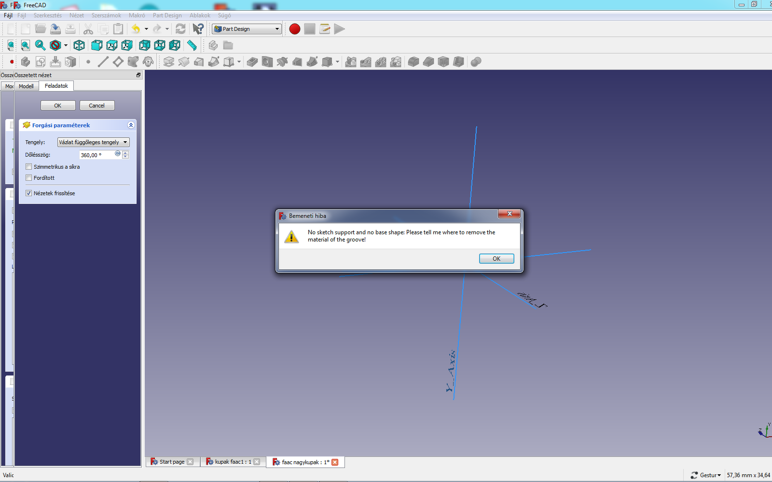This screenshot has height=482, width=772.
Task: Undock the Összetett nézet panel
Action: [138, 75]
